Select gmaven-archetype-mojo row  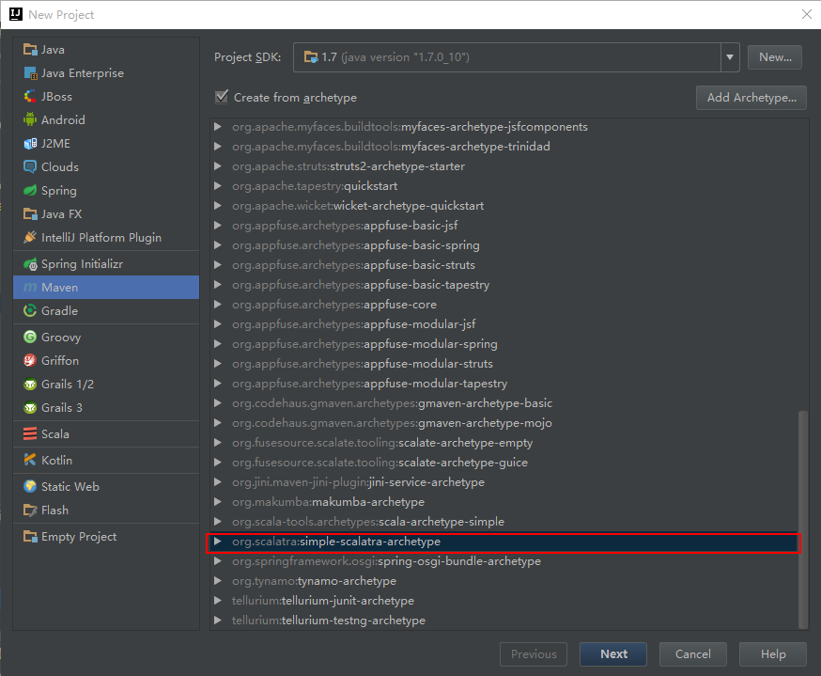point(504,423)
